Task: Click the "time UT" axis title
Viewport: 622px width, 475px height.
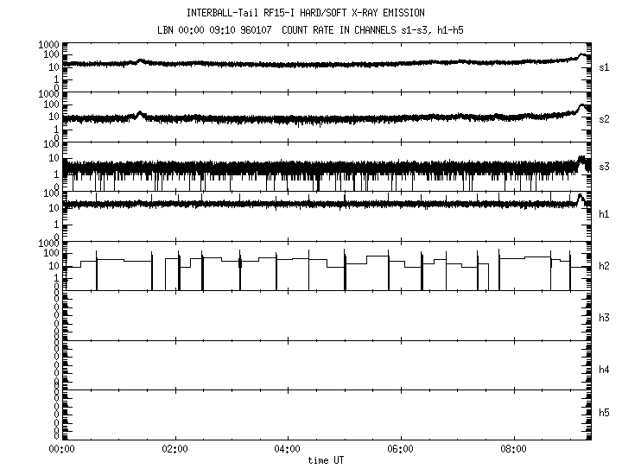Action: tap(326, 460)
